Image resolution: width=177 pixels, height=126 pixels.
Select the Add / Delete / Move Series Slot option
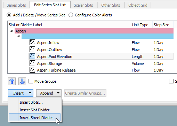[9, 15]
